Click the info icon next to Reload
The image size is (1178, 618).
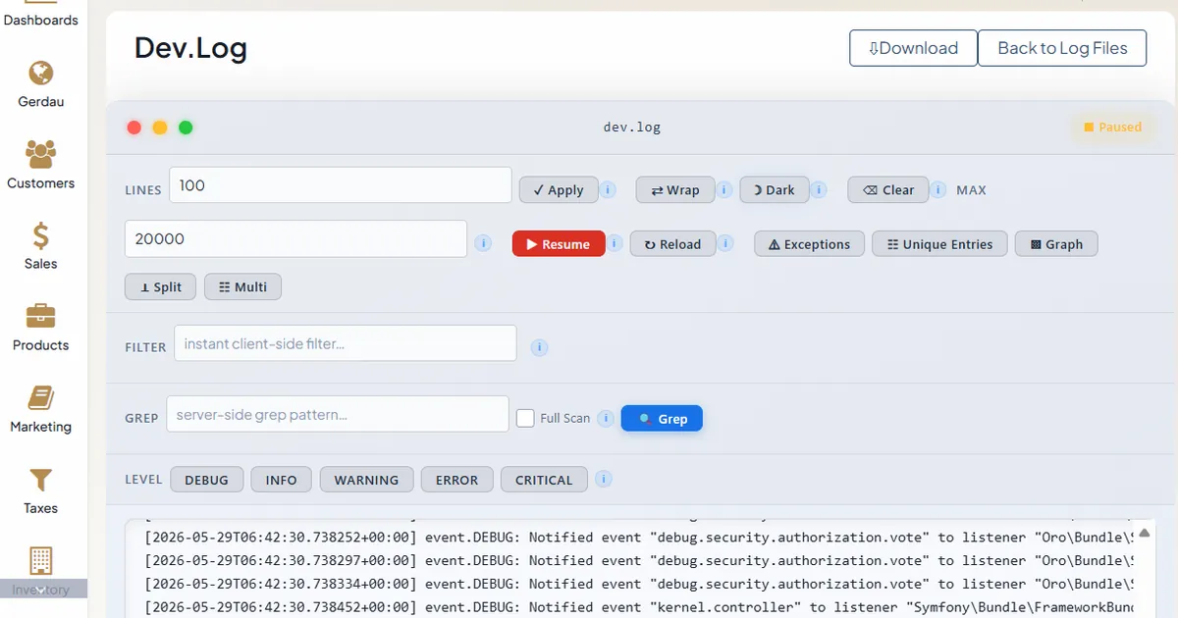[x=725, y=243]
